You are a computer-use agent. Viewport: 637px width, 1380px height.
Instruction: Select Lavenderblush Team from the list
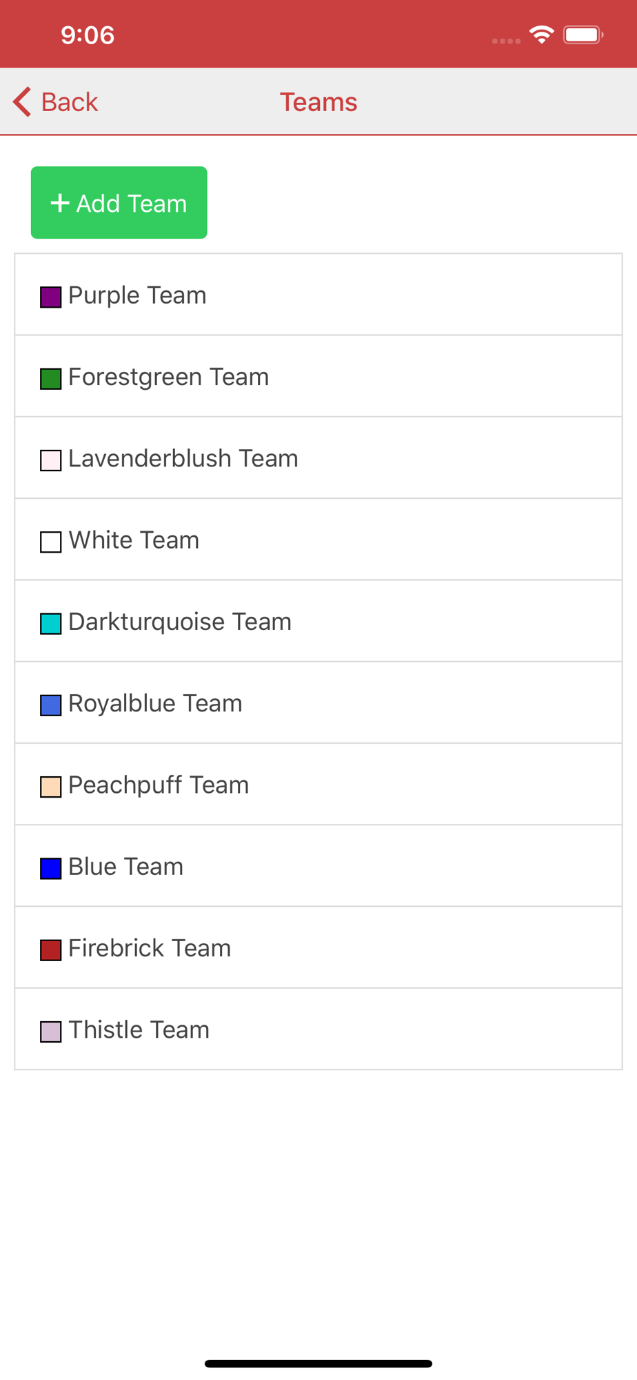point(318,458)
